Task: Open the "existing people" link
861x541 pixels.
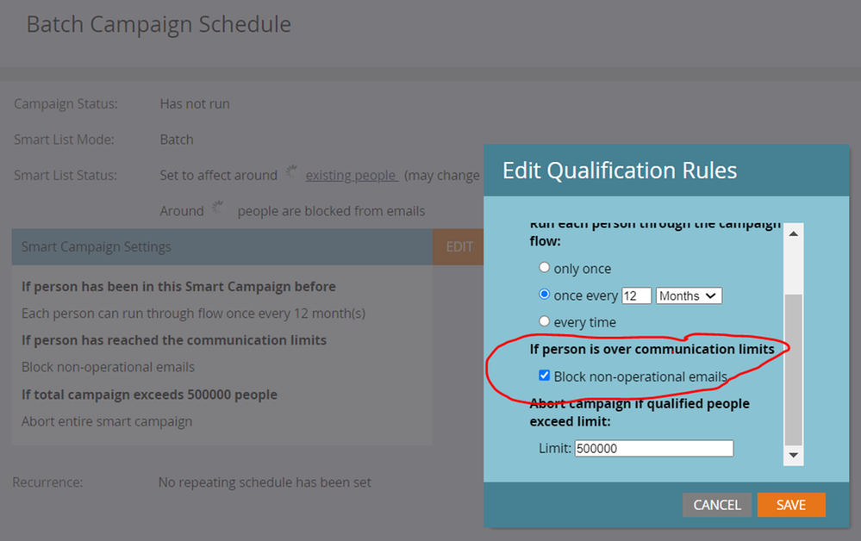Action: (x=351, y=175)
